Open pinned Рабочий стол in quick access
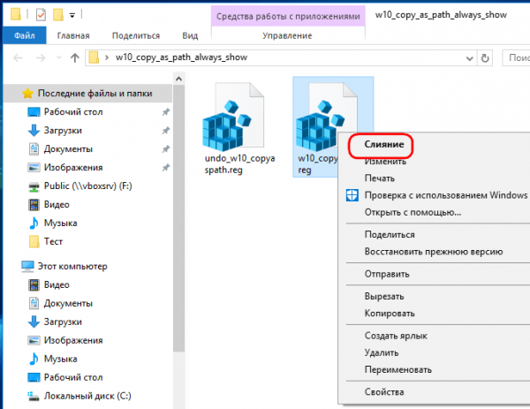The height and width of the screenshot is (409, 530). click(73, 112)
